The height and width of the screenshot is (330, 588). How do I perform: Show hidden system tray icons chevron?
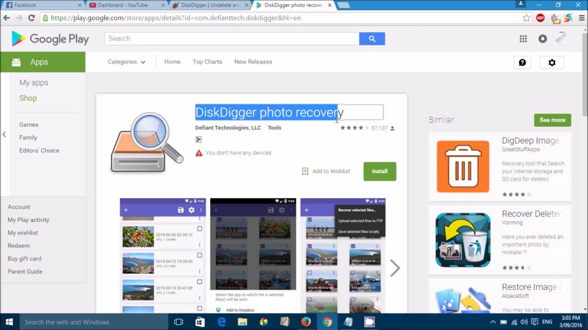pyautogui.click(x=493, y=322)
